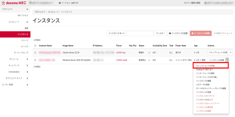Click the globe icon beside リージョン
Screen dimensions: 235x117
point(60,3)
